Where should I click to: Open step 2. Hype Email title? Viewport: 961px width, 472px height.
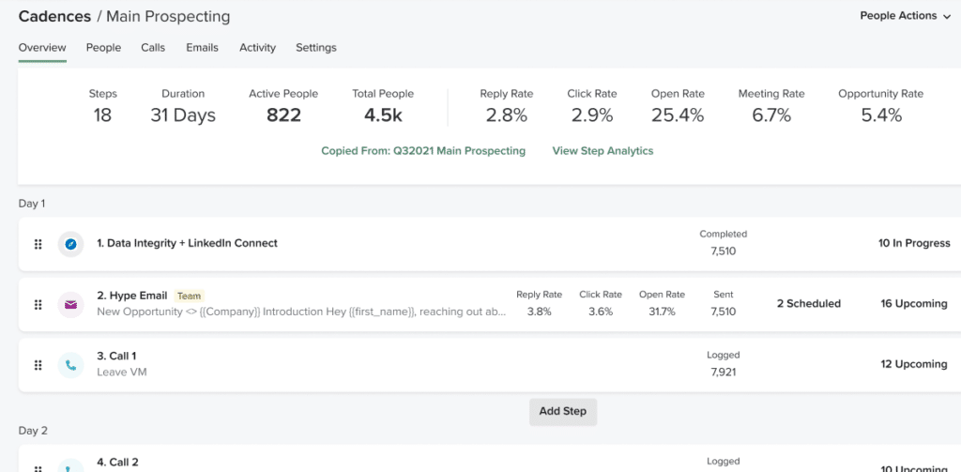pyautogui.click(x=132, y=296)
